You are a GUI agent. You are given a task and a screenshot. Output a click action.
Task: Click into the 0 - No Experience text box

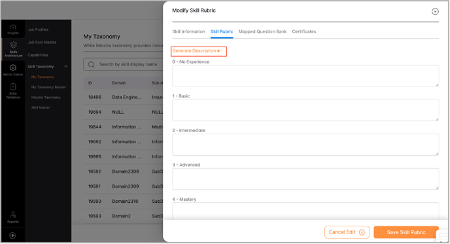[305, 76]
